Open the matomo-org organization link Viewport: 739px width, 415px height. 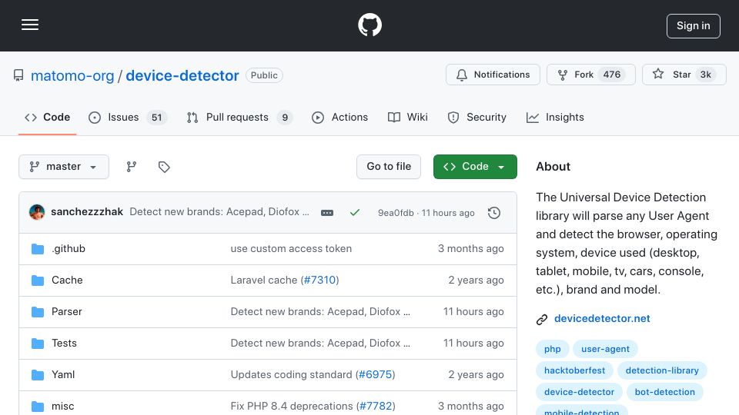(x=72, y=75)
